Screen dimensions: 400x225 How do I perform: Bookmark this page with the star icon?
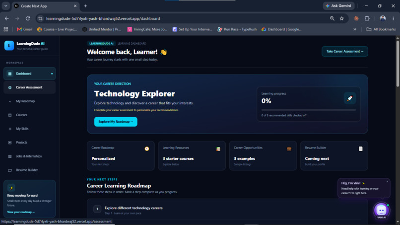(x=341, y=18)
